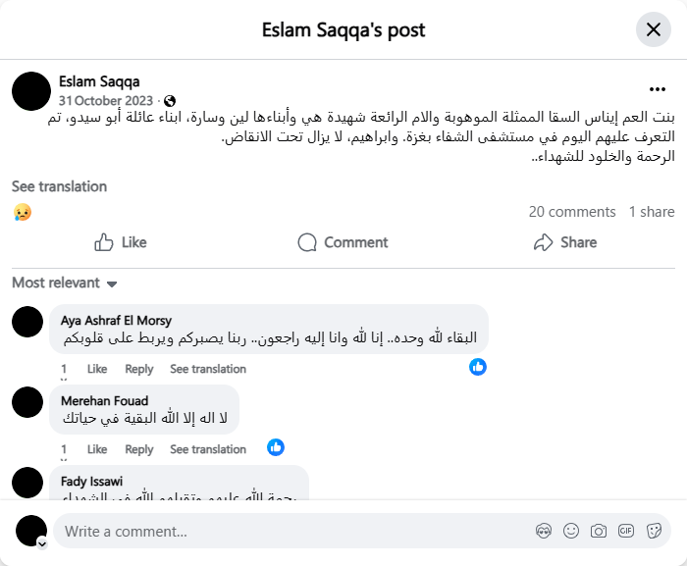687x566 pixels.
Task: Open the sticker picker icon
Action: tap(654, 531)
